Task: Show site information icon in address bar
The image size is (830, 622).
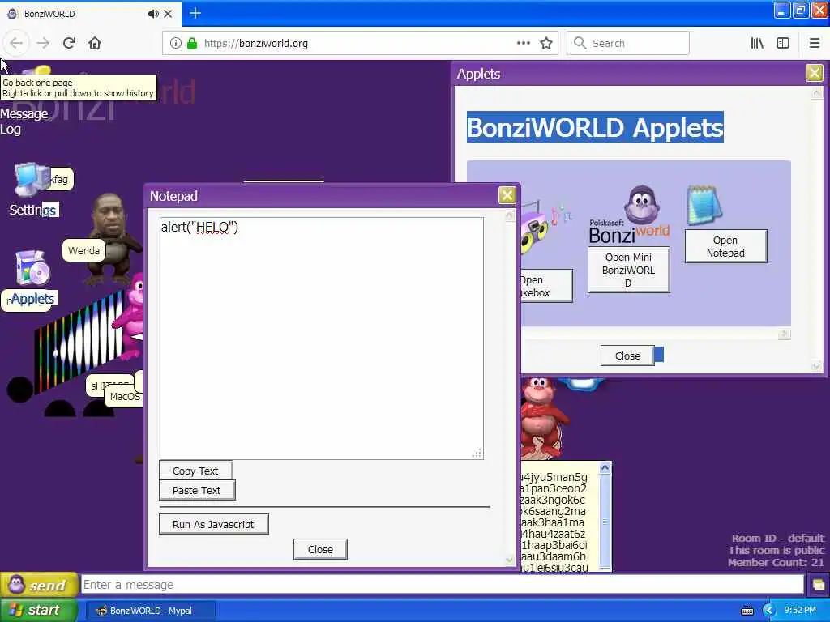Action: (x=176, y=43)
